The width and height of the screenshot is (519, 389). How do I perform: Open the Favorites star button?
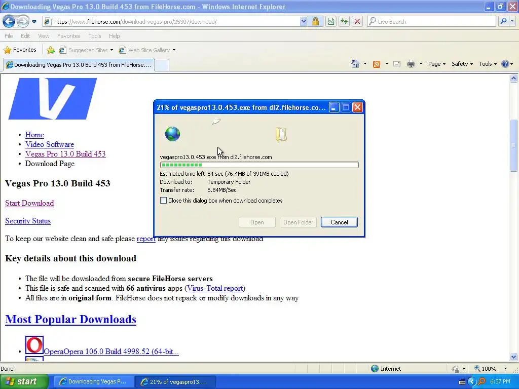(x=20, y=50)
